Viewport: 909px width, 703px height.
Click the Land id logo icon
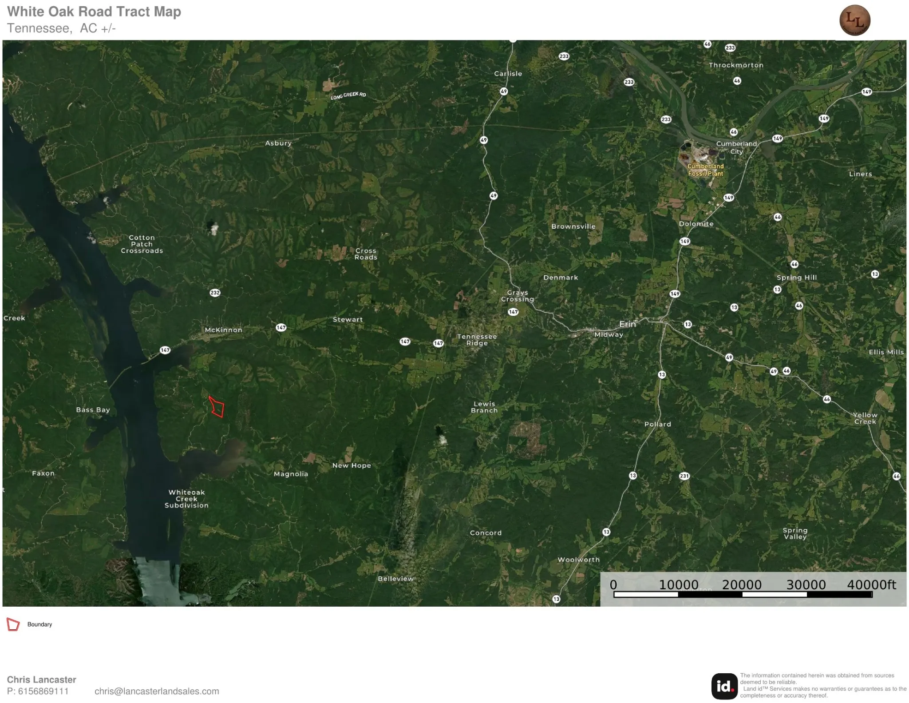[x=724, y=686]
